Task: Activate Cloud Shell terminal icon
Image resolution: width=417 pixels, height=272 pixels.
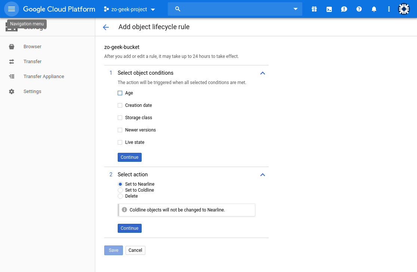Action: 329,9
